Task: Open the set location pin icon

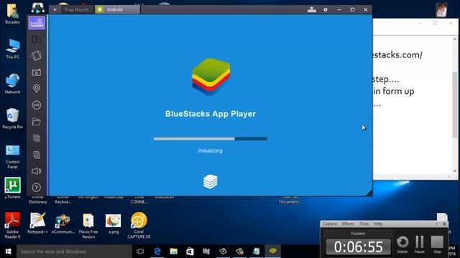Action: coord(37,88)
